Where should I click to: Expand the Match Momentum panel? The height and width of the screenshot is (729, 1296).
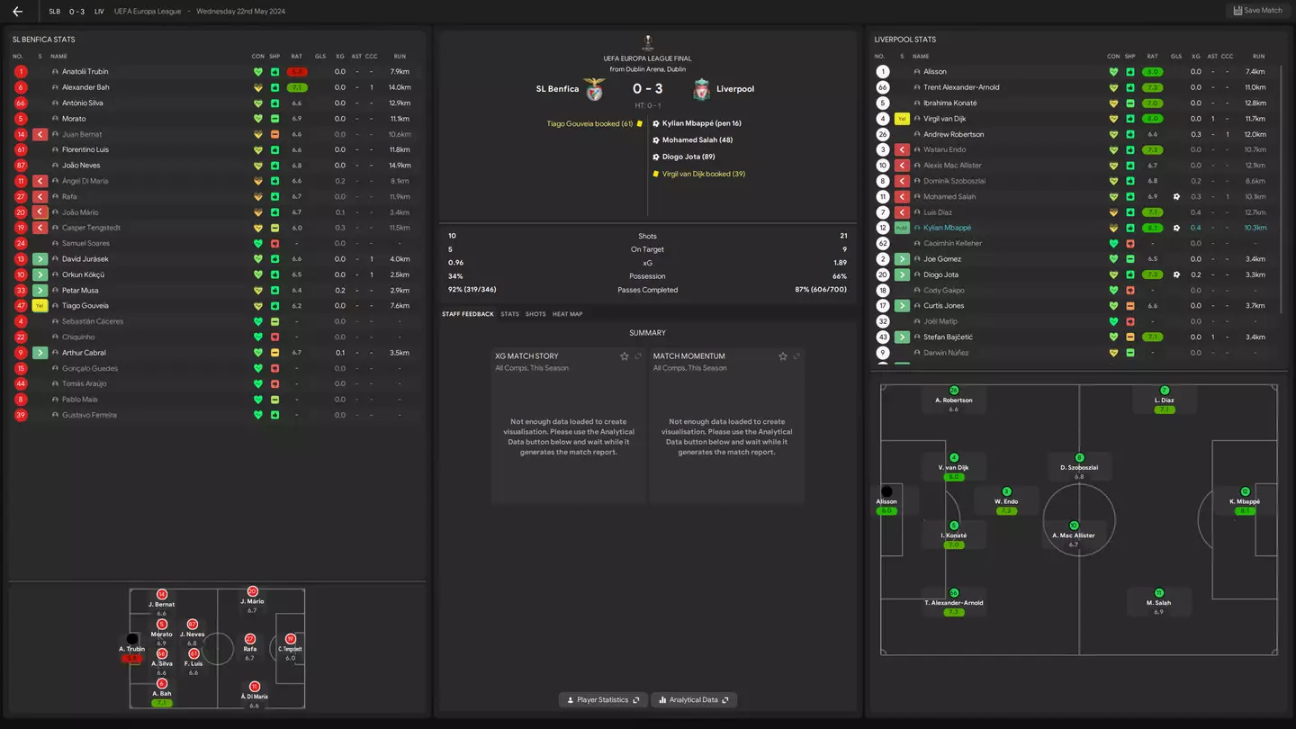pos(796,356)
